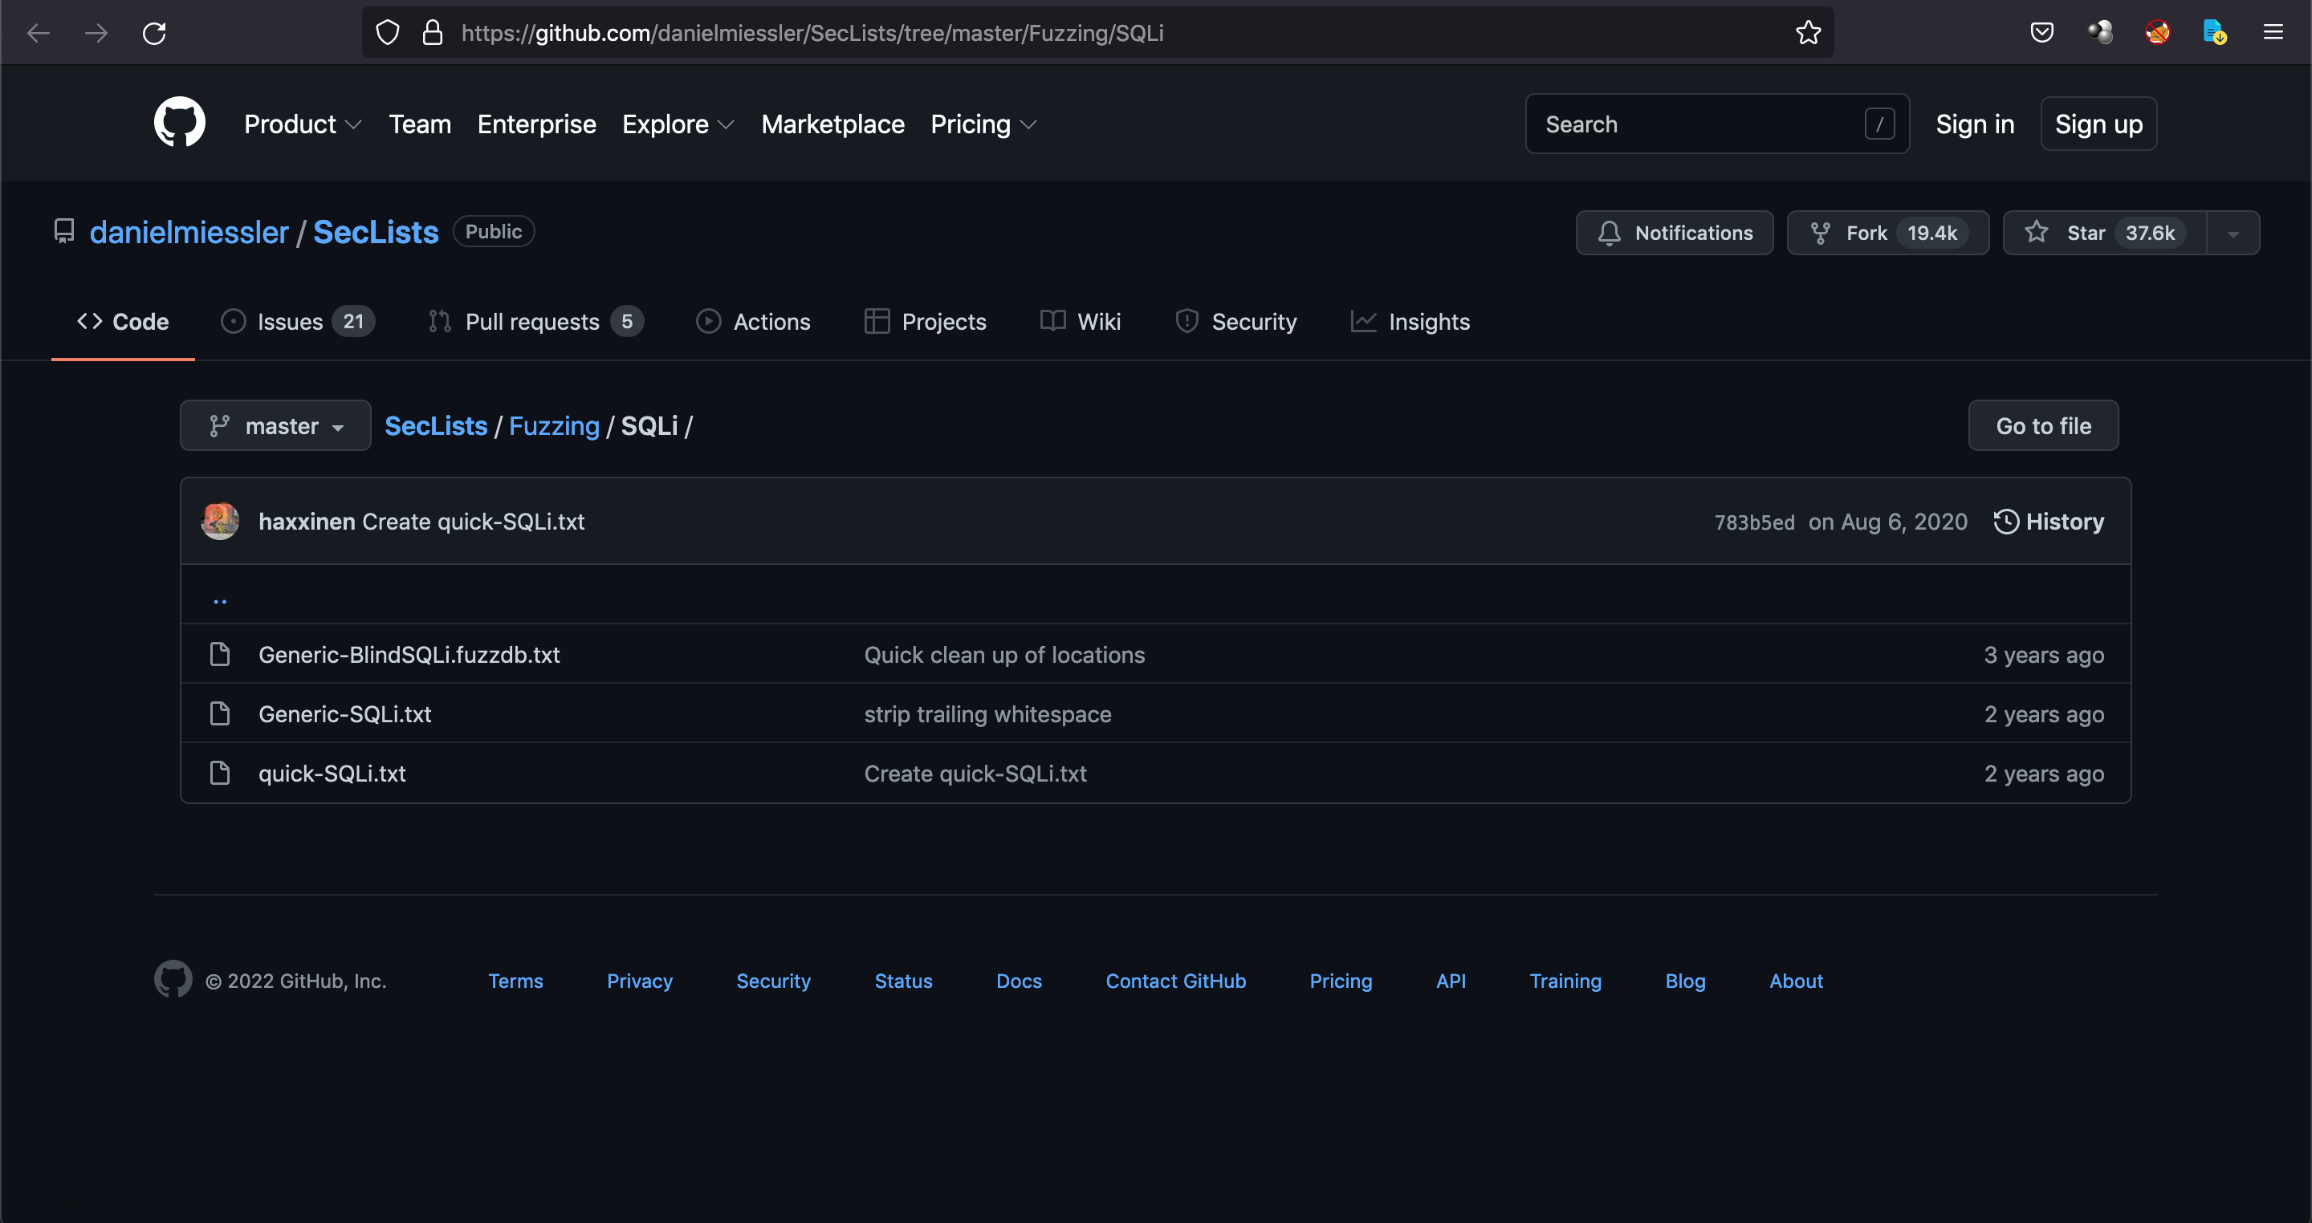Click the Team link in the header

420,124
